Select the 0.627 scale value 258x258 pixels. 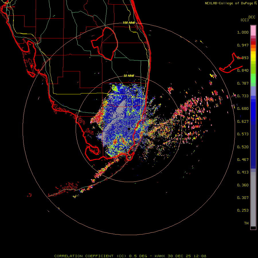243,122
